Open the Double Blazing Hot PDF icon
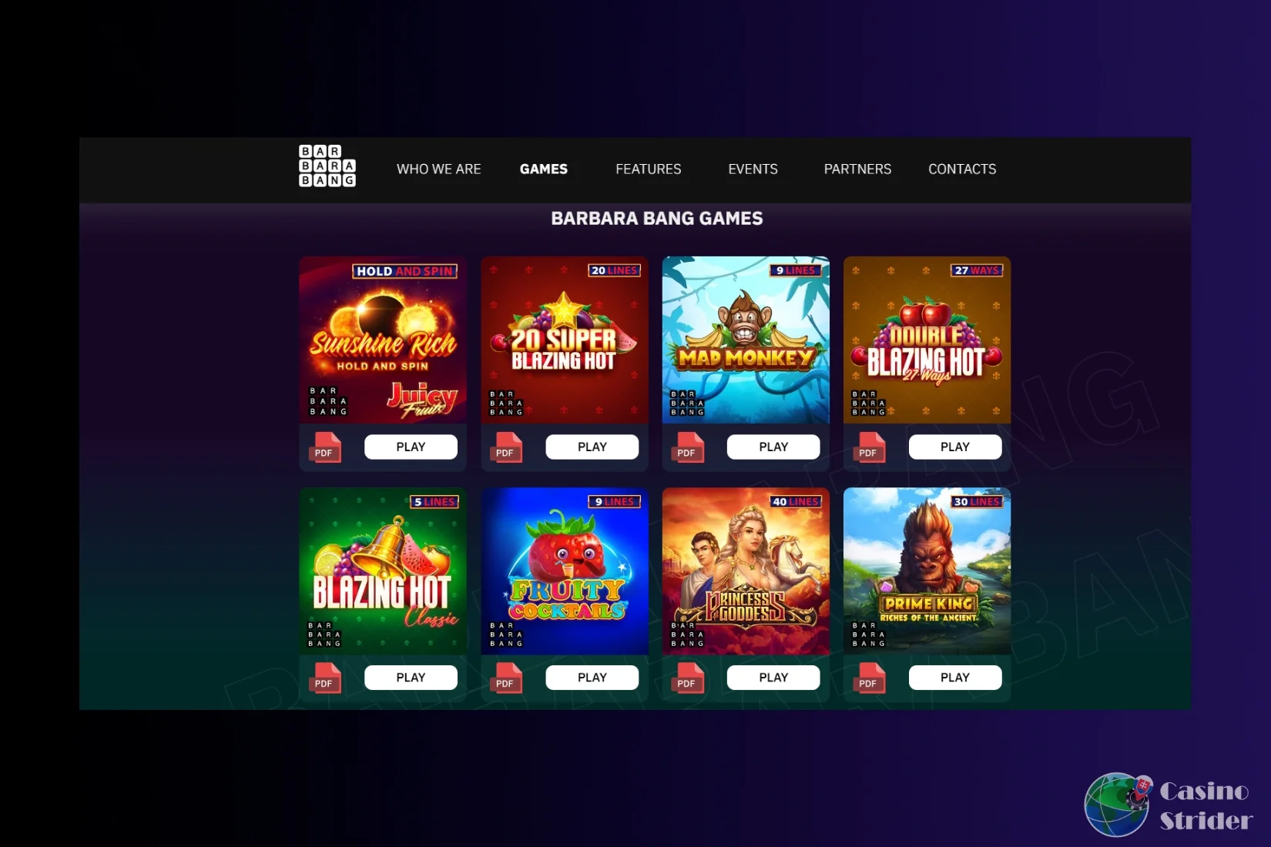 [x=869, y=447]
